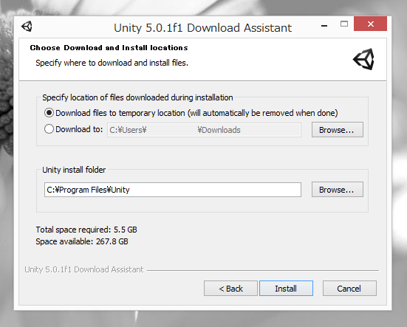Minimize the Download Assistant window

point(324,25)
